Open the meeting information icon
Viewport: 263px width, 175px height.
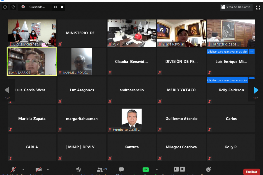coord(5,7)
